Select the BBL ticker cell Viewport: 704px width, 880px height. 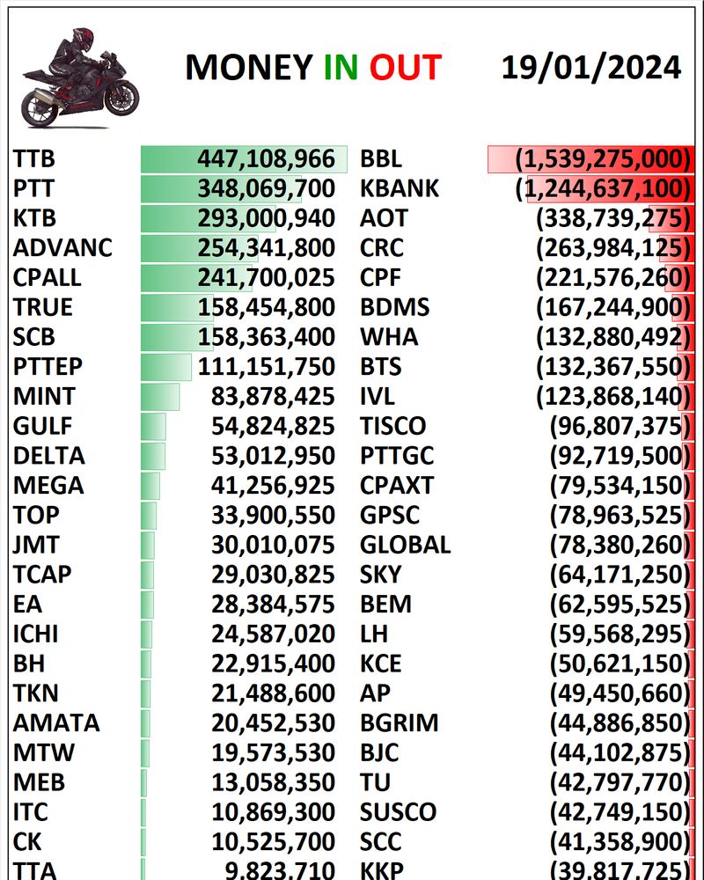coord(381,159)
